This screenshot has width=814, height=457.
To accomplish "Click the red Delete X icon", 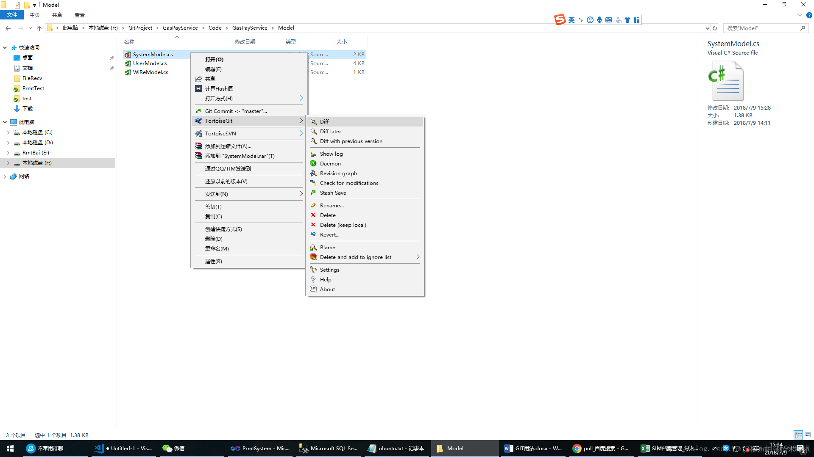I will coord(313,215).
